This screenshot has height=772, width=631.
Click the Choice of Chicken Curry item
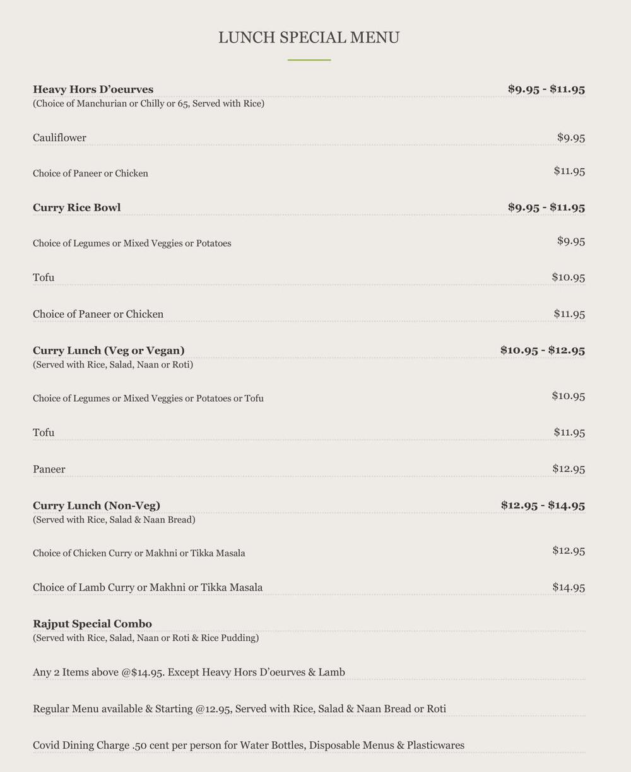coord(139,553)
